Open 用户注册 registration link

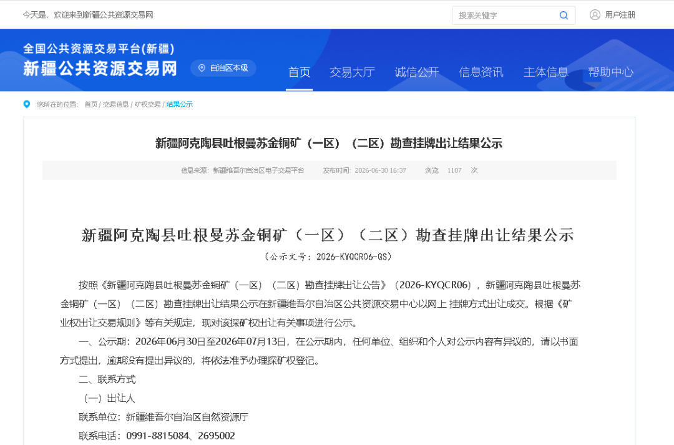pos(620,15)
